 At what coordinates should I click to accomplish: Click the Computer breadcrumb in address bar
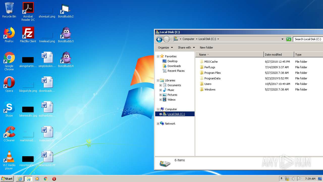(188, 39)
